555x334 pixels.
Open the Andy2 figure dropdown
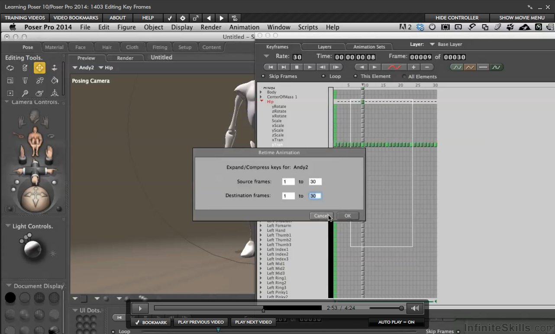[x=84, y=67]
